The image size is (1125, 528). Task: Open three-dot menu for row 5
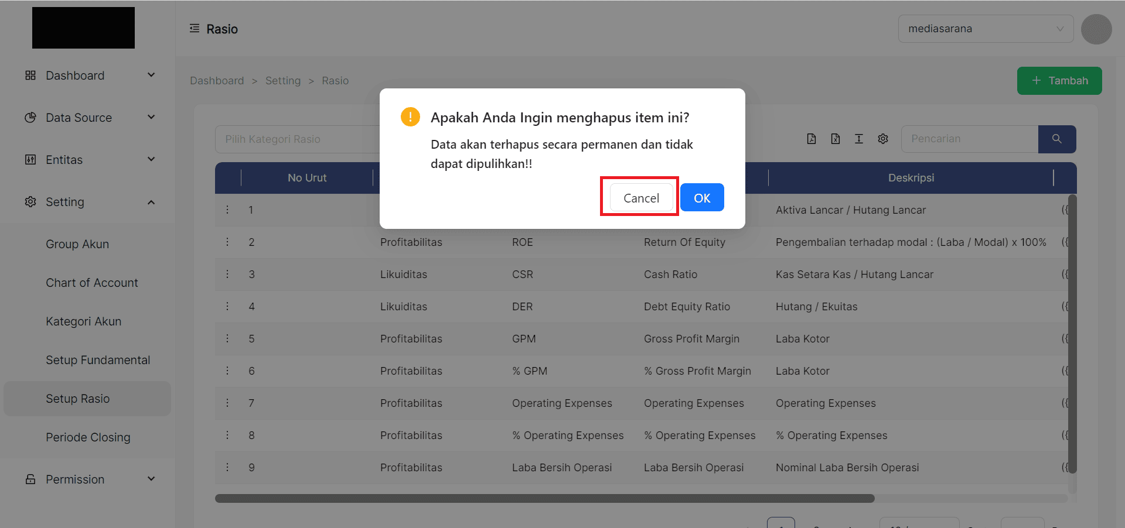227,338
